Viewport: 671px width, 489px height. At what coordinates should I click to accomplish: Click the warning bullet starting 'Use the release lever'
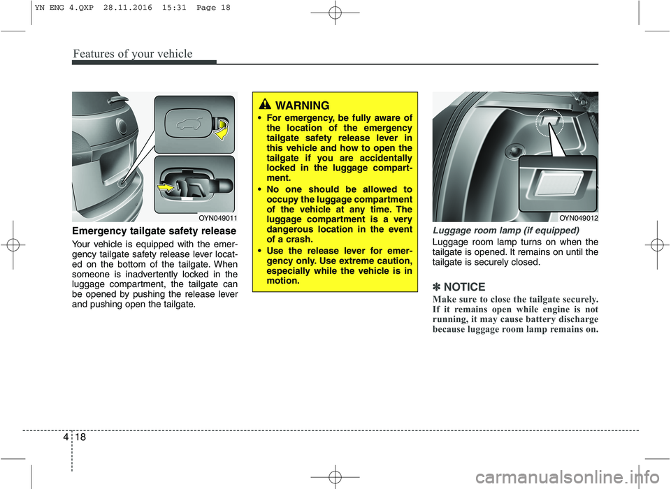coord(335,265)
